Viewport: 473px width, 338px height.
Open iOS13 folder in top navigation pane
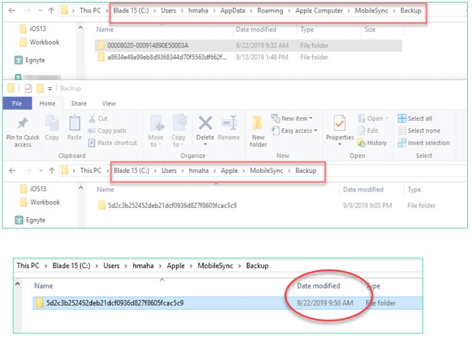[33, 28]
